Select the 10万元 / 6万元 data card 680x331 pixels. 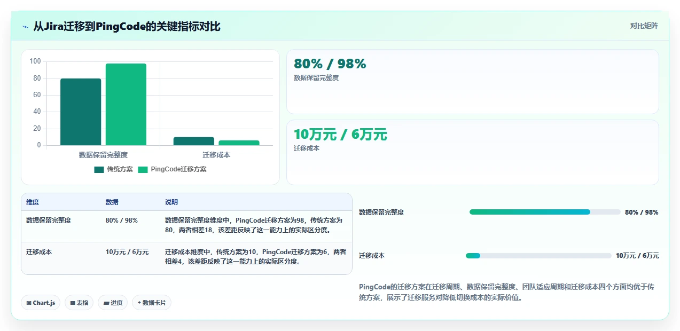472,152
